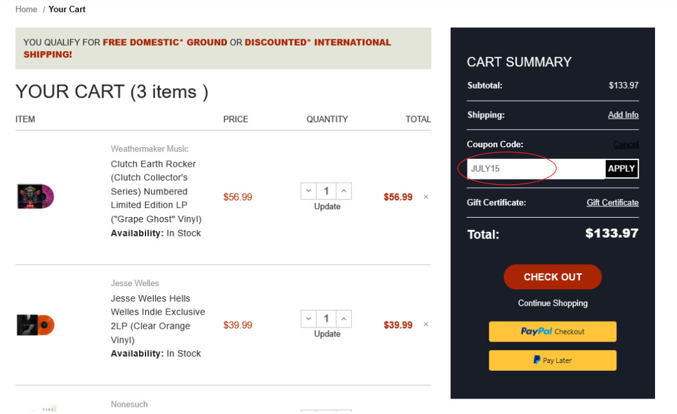Click the Jesse Welles 2LP quantity field

(x=326, y=318)
